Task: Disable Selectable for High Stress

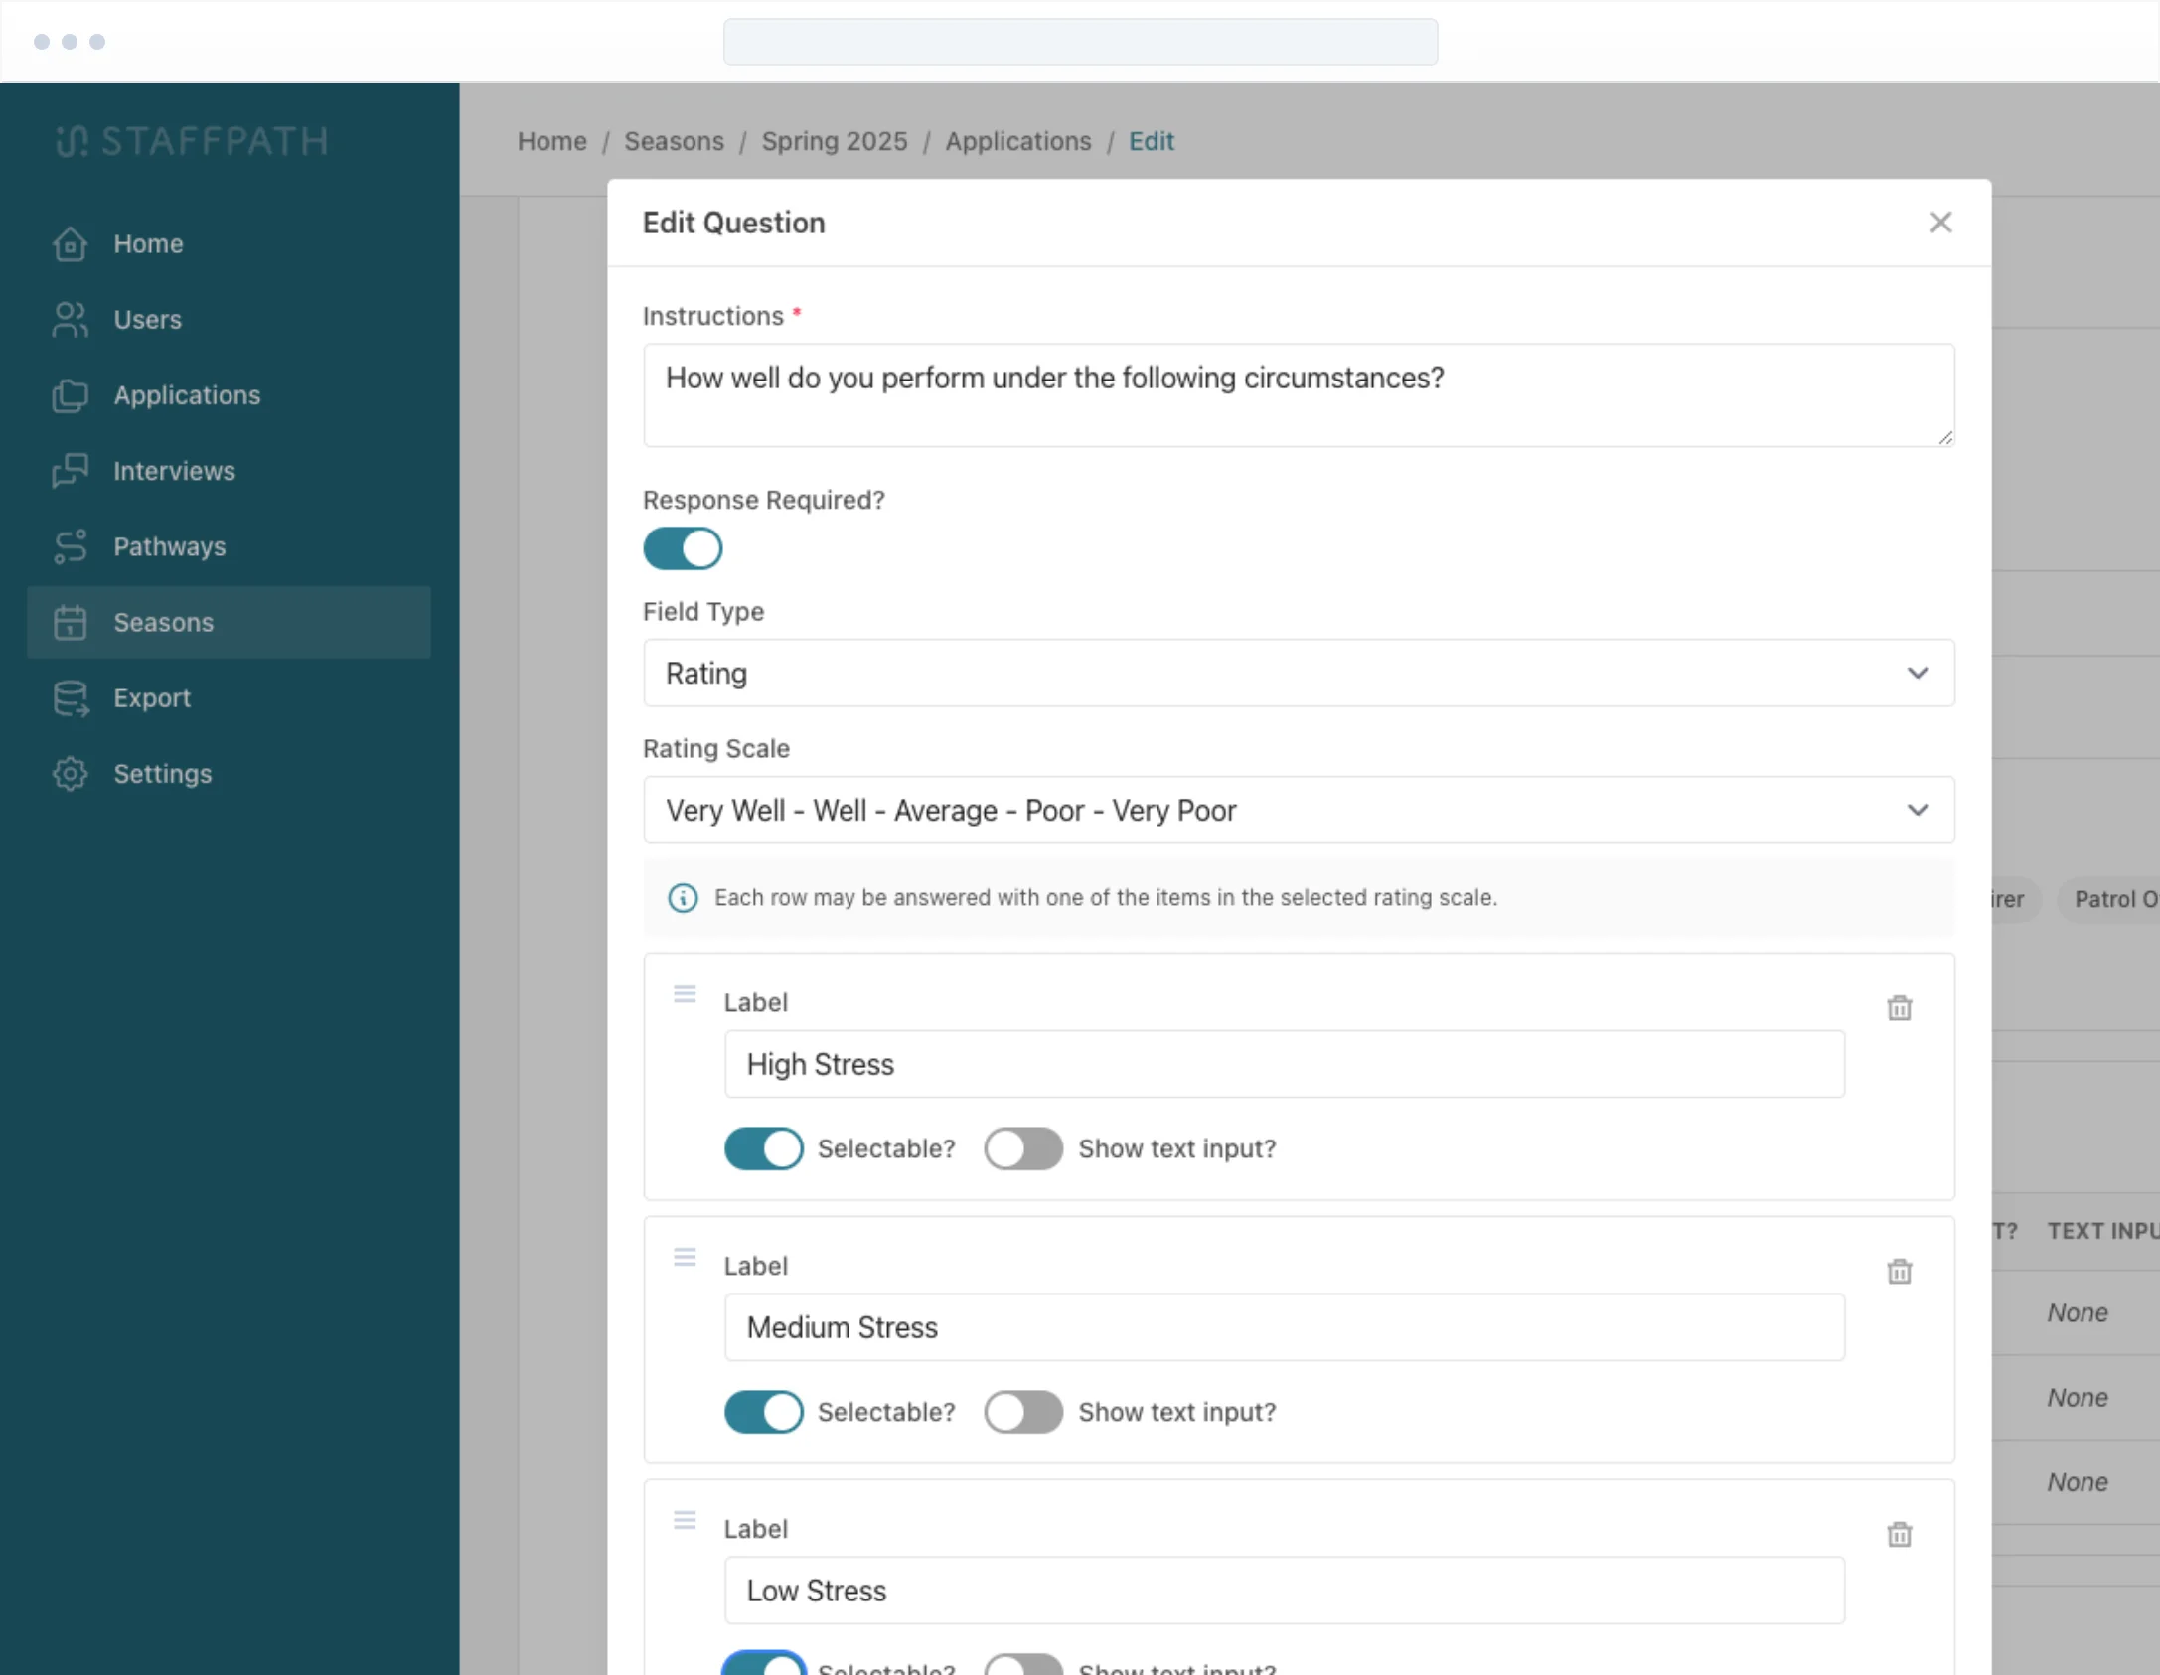Action: point(763,1148)
